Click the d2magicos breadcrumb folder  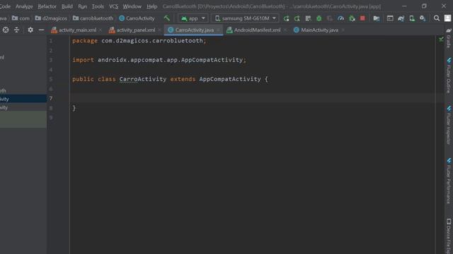[x=51, y=18]
